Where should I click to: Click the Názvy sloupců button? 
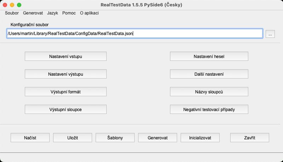[209, 92]
